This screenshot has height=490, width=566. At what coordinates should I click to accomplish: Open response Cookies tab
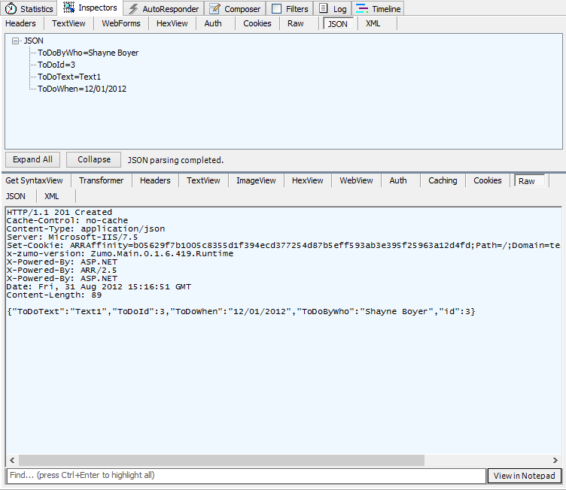(x=488, y=180)
